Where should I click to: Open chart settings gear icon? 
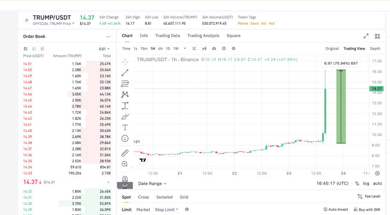pos(233,49)
